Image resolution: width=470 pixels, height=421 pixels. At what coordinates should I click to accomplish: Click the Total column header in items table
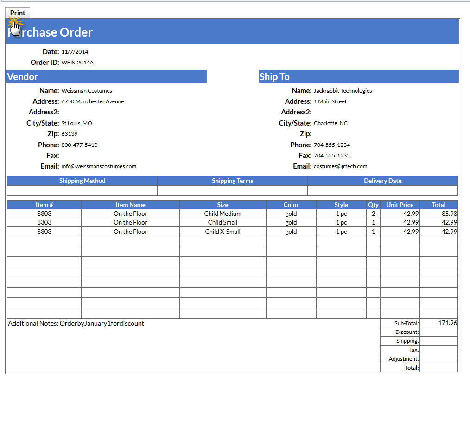(438, 205)
